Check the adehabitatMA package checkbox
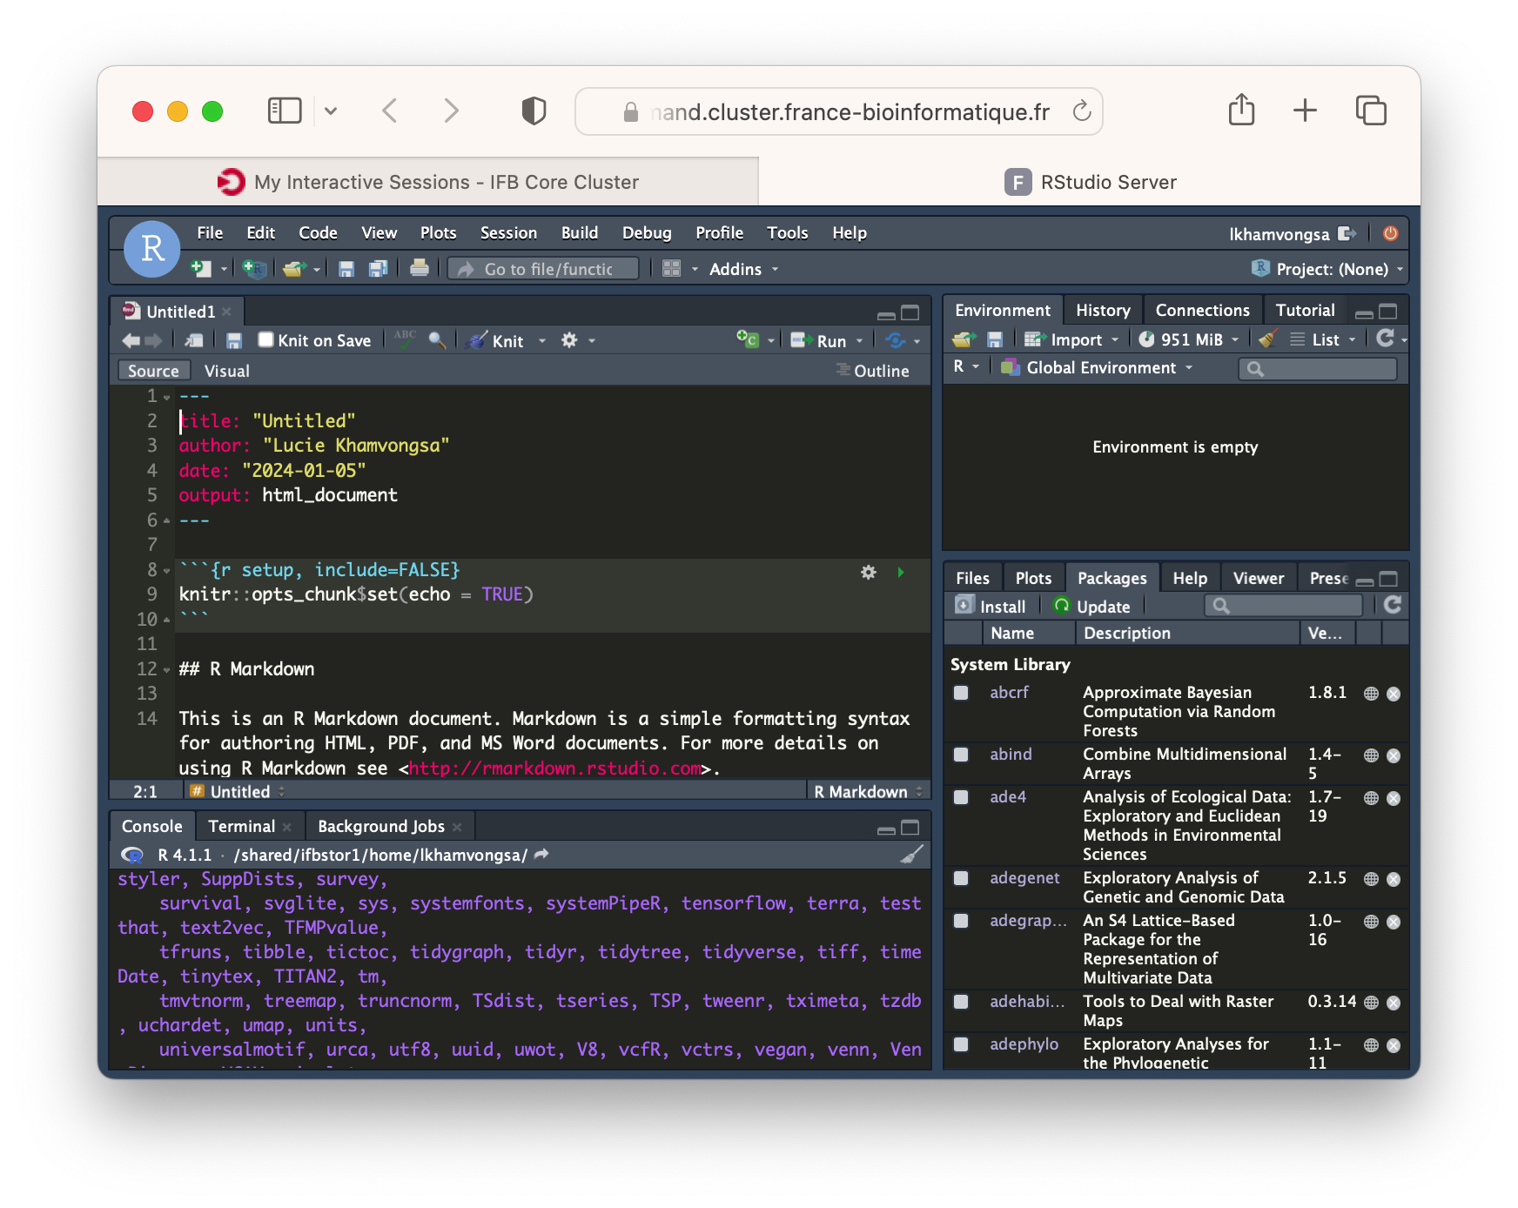This screenshot has height=1208, width=1518. [961, 1002]
